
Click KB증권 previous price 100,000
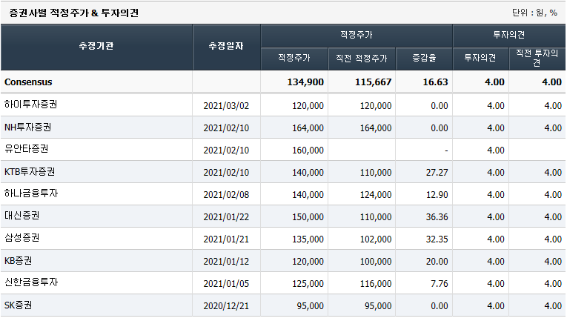tap(376, 262)
